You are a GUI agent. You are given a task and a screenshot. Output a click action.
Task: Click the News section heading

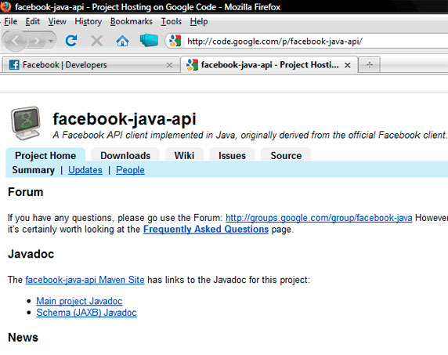[23, 338]
